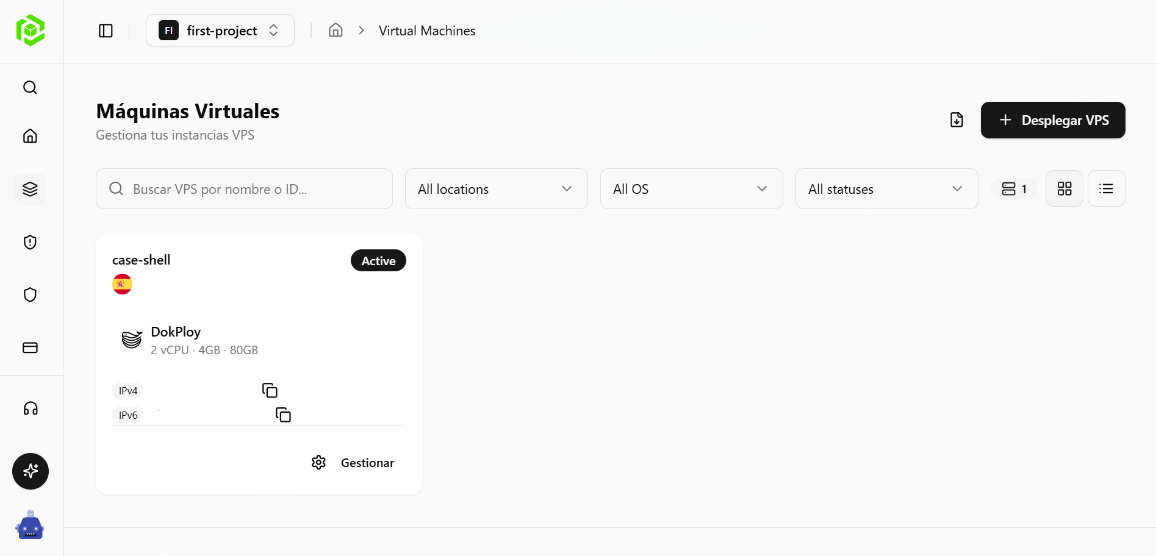This screenshot has width=1156, height=556.
Task: Focus the Buscar VPS search field
Action: click(x=244, y=189)
